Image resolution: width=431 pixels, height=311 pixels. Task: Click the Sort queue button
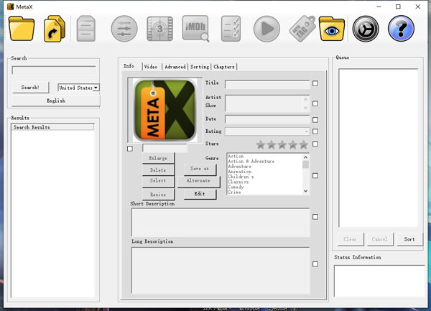[x=409, y=239]
